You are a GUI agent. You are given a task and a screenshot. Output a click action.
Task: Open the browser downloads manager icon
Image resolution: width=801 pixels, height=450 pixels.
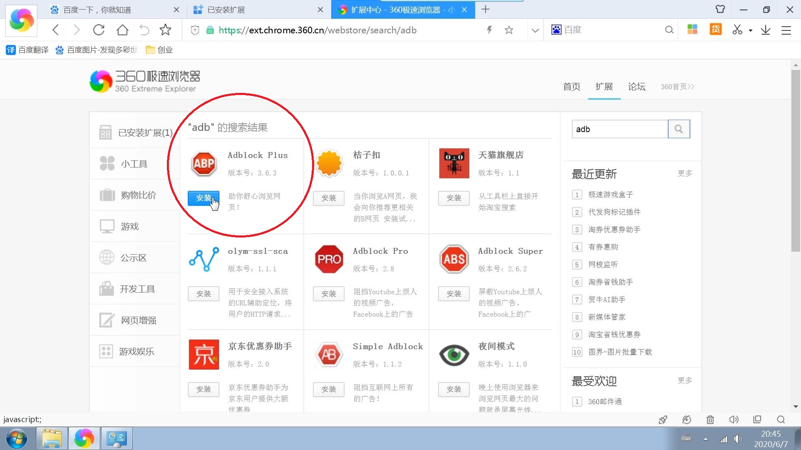(x=766, y=30)
